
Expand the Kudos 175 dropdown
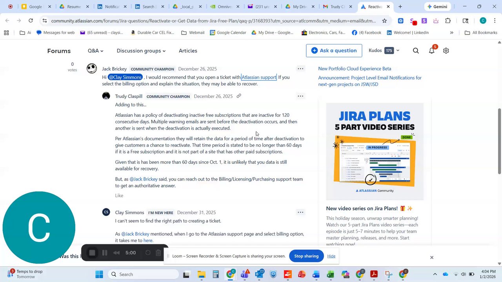[384, 51]
